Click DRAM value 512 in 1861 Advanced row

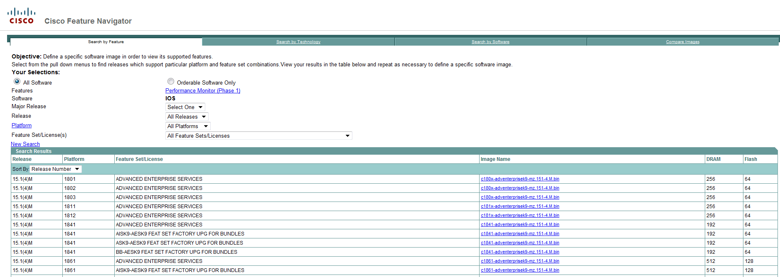[711, 261]
